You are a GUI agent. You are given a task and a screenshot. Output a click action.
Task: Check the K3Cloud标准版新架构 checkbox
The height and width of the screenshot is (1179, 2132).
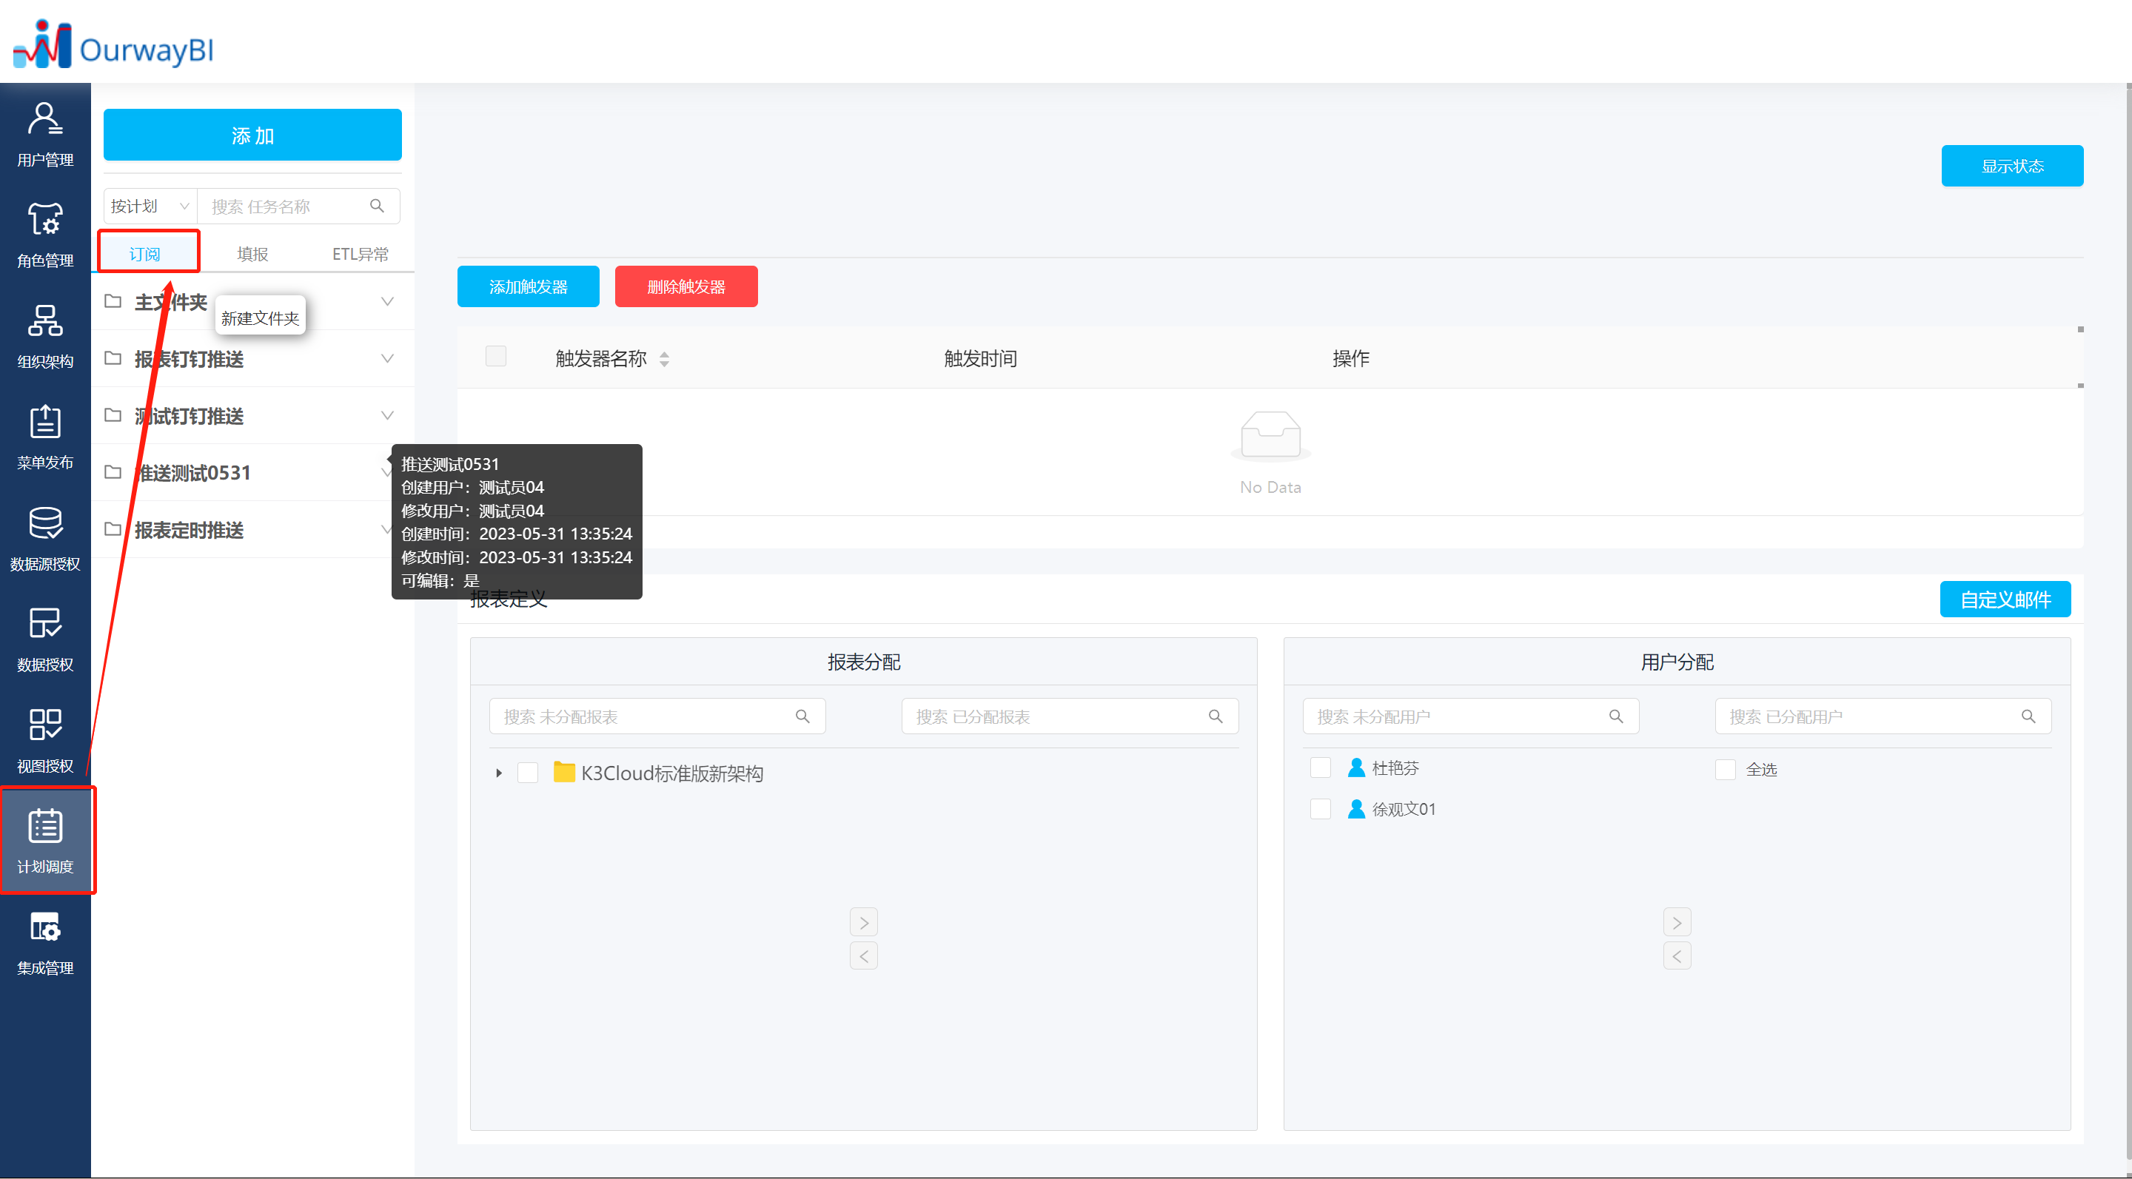point(527,773)
